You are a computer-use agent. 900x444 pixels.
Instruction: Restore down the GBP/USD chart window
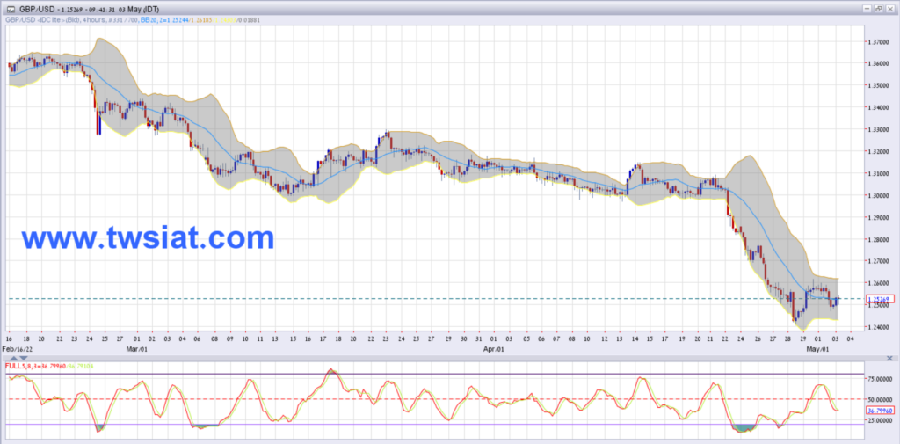click(x=878, y=9)
